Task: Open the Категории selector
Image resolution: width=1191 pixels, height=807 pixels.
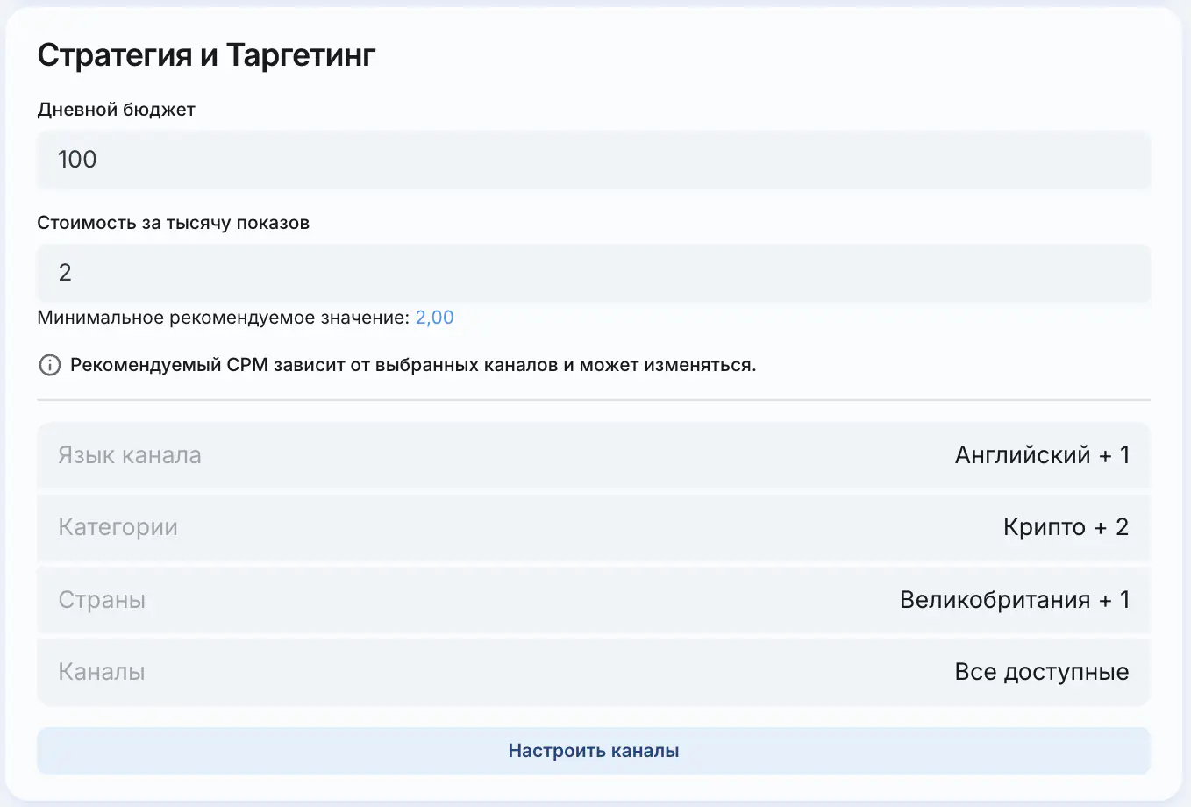Action: point(594,527)
